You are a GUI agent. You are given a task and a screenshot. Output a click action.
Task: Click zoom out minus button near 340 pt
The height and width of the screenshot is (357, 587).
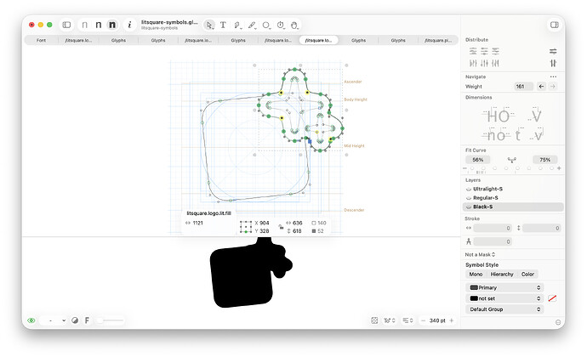click(423, 320)
